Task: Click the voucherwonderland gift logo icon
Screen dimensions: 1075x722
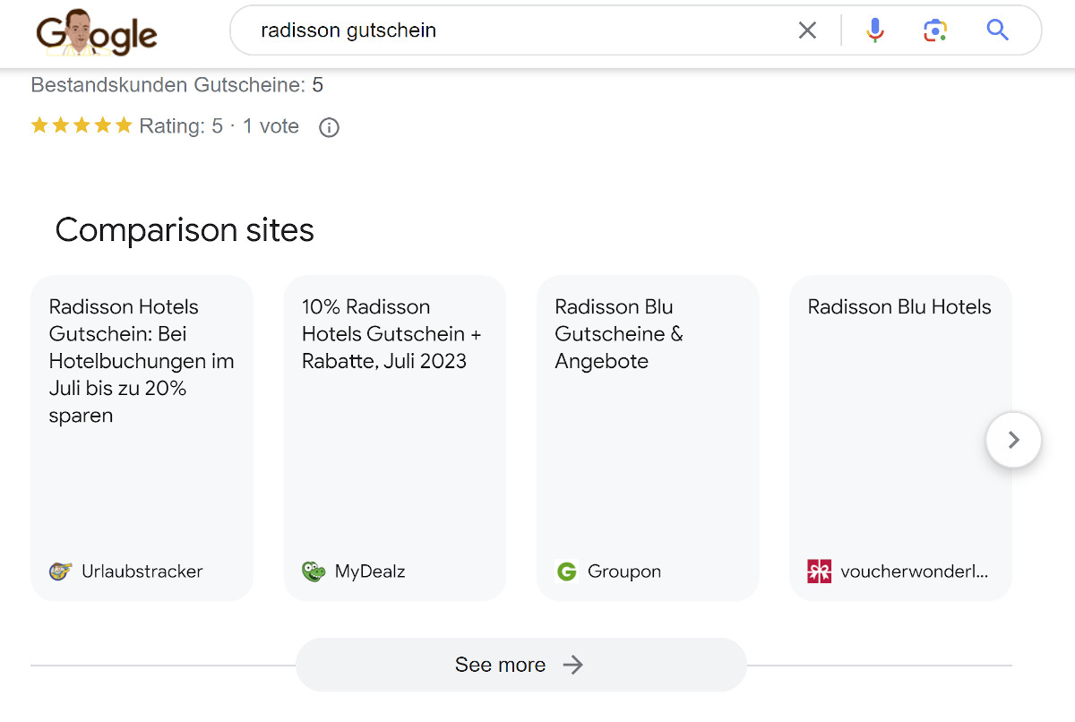Action: [819, 571]
